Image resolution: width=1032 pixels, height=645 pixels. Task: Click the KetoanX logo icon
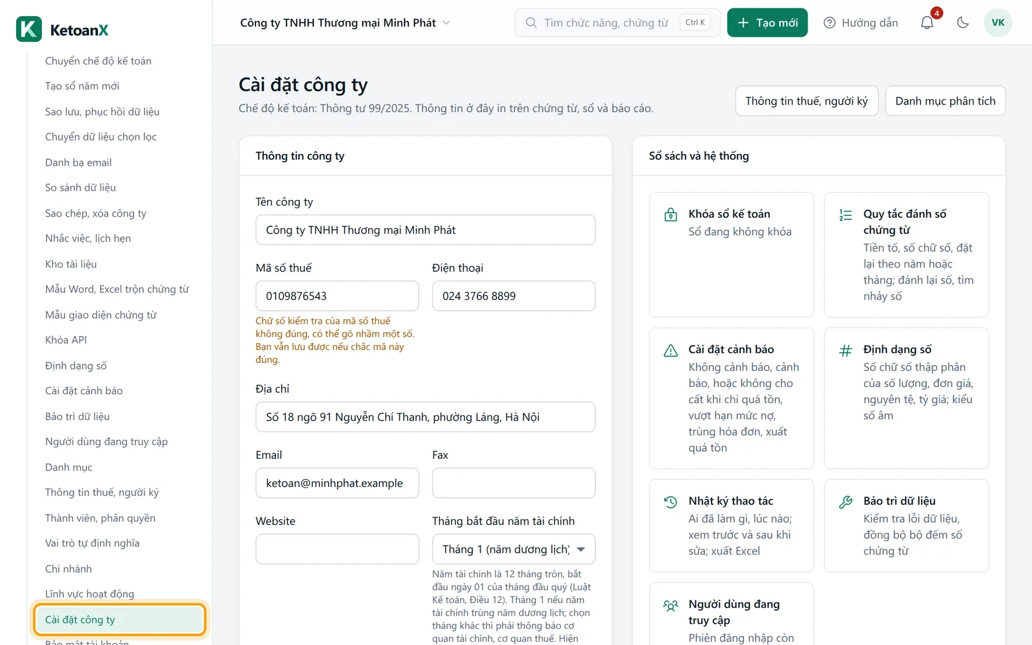pyautogui.click(x=29, y=29)
